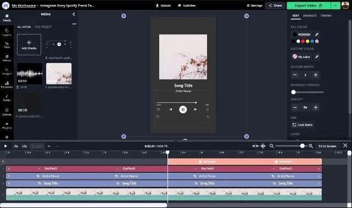
Task: Switch to the Animate tab
Action: point(310,16)
